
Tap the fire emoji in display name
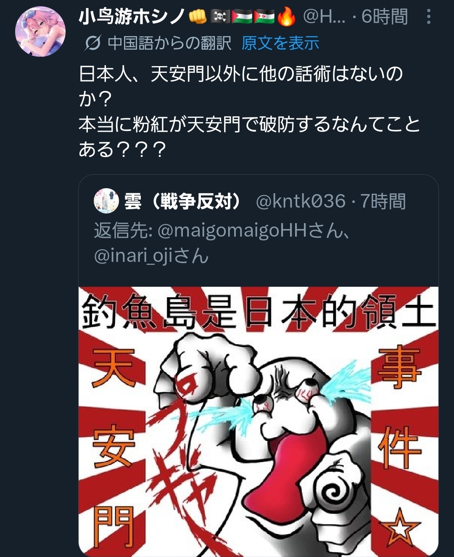(x=286, y=17)
